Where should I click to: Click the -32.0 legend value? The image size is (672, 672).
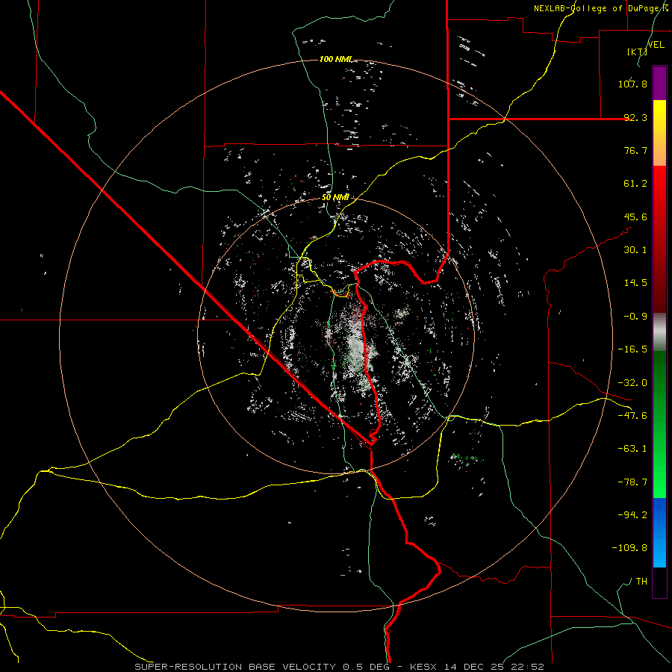pos(632,383)
